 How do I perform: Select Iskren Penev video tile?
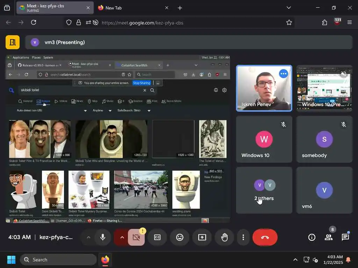click(x=264, y=88)
